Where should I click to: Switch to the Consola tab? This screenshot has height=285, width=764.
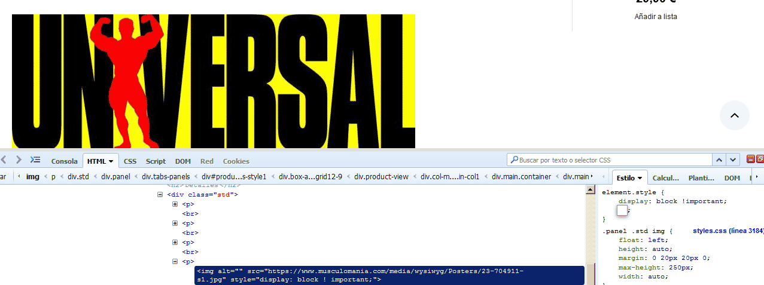(x=64, y=161)
